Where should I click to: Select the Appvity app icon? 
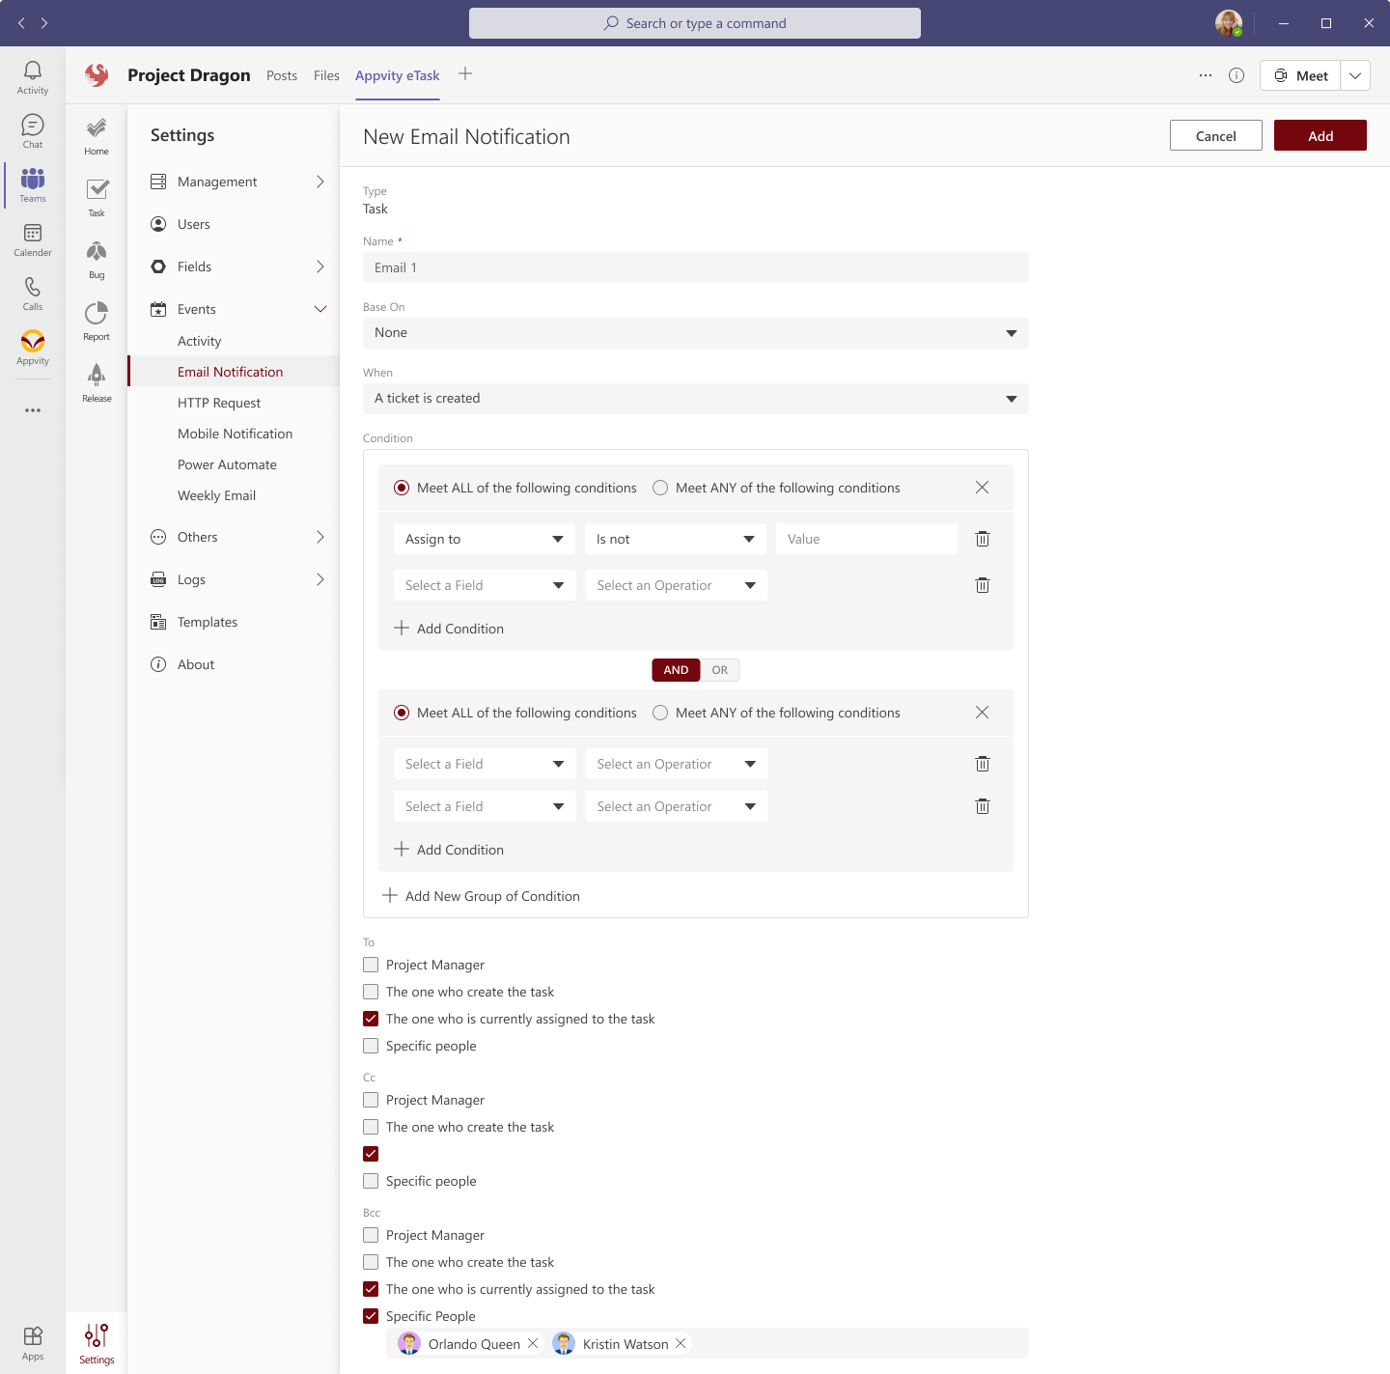pos(32,346)
